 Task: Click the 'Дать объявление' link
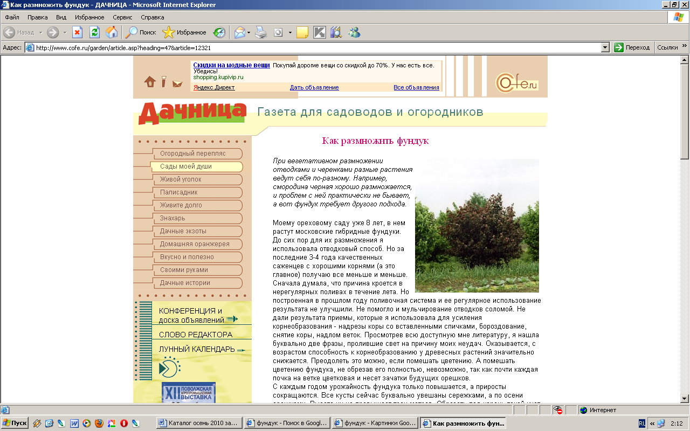pyautogui.click(x=314, y=87)
